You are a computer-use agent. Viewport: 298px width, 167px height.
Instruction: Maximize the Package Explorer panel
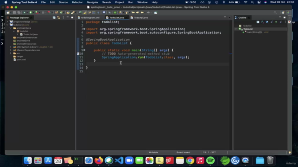pos(72,18)
